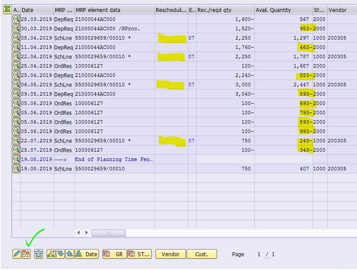The image size is (357, 270).
Task: Open details magnifier for 28.03.2019 DepReq row
Action: [x=16, y=19]
